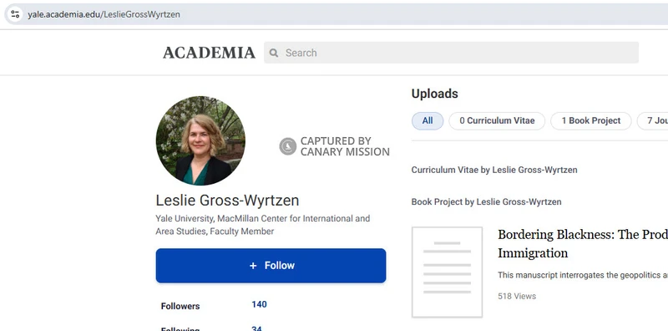This screenshot has width=668, height=331.
Task: Open the ACADEMIA logo homepage link
Action: [x=209, y=53]
